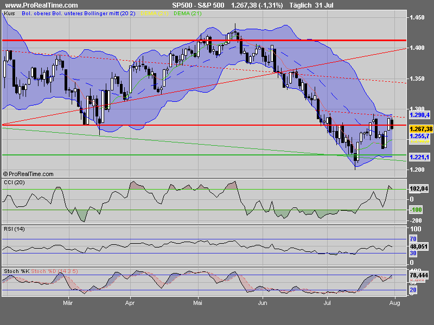Viewport: 434px width, 325px height.
Task: Click the RSI value tag 48,051
Action: tap(419, 246)
